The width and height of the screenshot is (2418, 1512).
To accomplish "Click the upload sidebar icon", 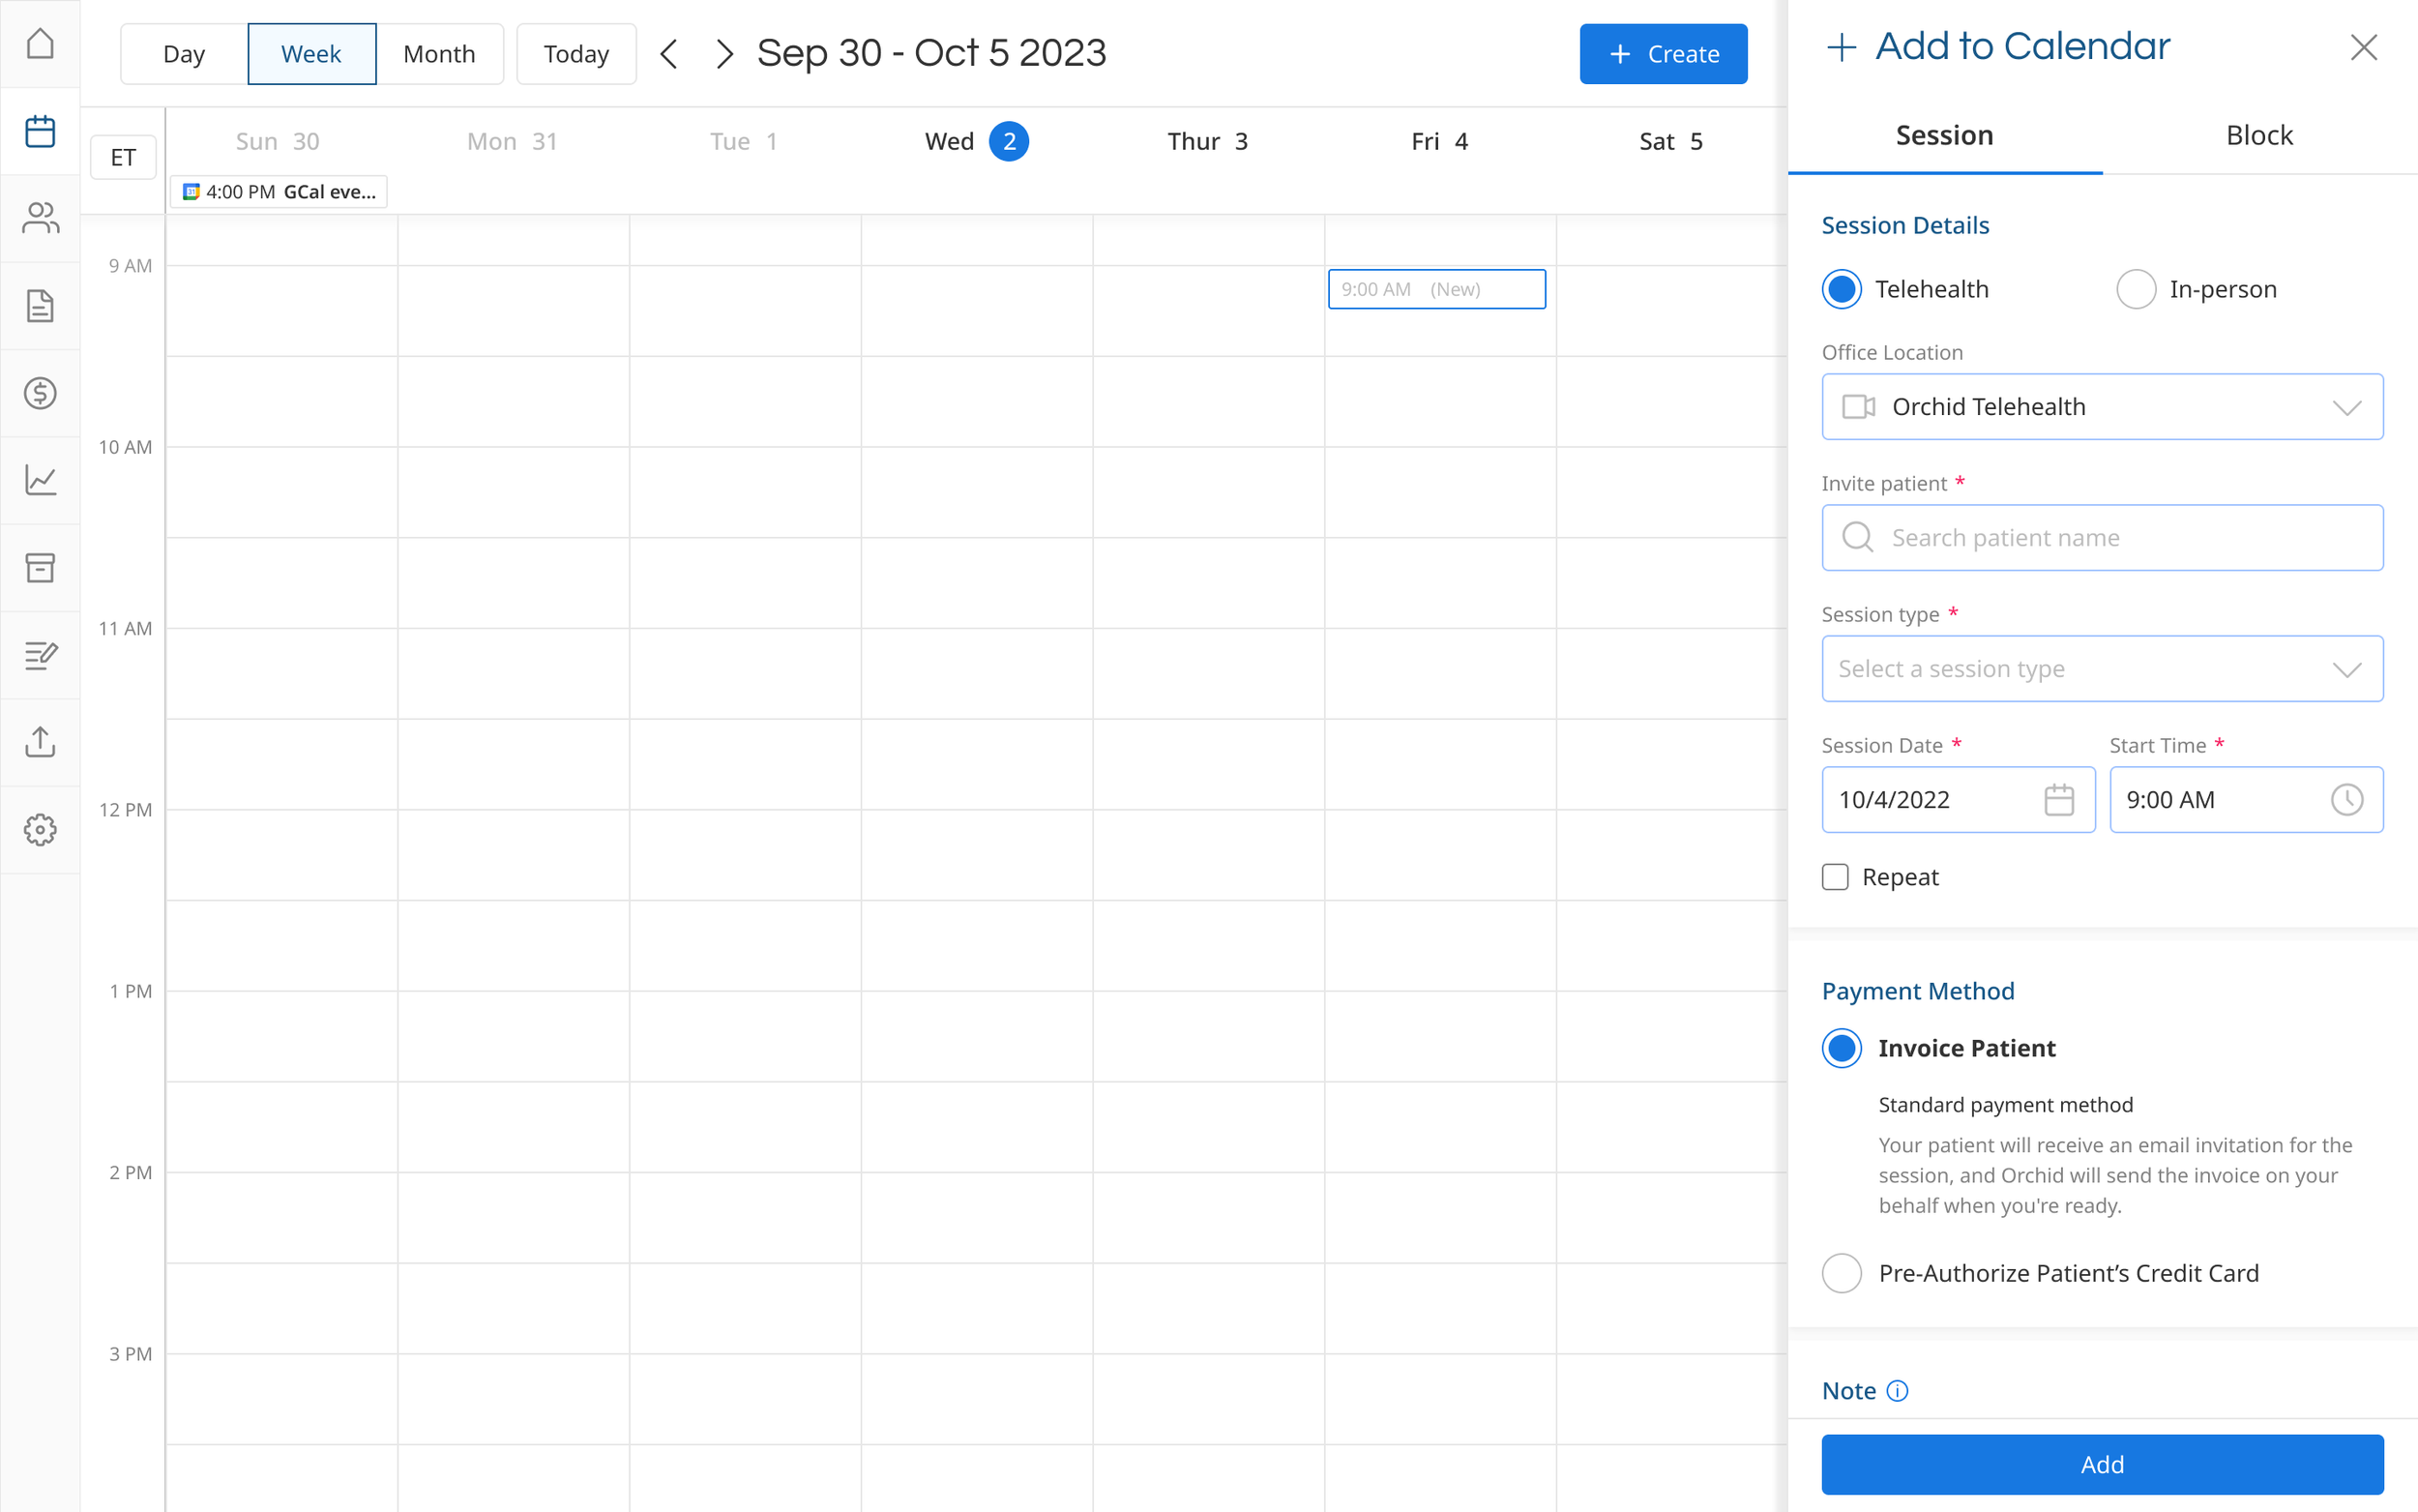I will pos(40,742).
